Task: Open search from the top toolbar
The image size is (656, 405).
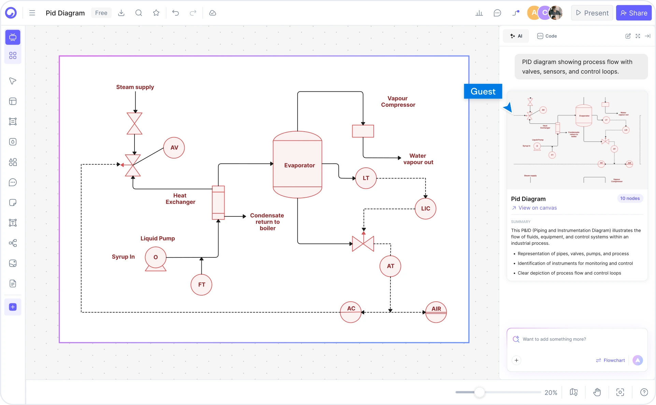Action: point(139,13)
